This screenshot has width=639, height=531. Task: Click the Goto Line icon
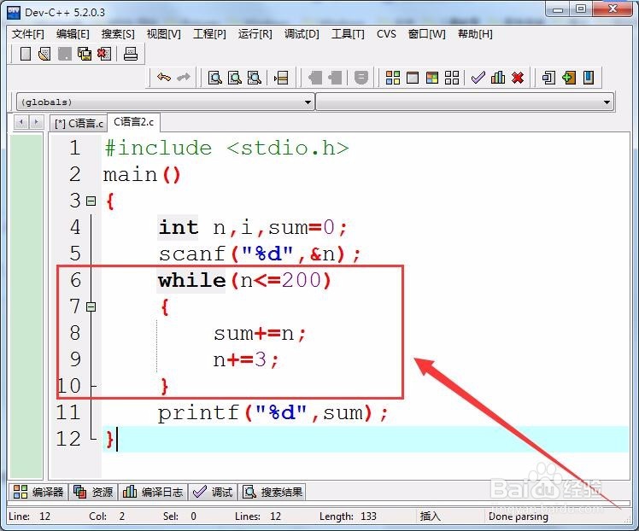coord(281,78)
